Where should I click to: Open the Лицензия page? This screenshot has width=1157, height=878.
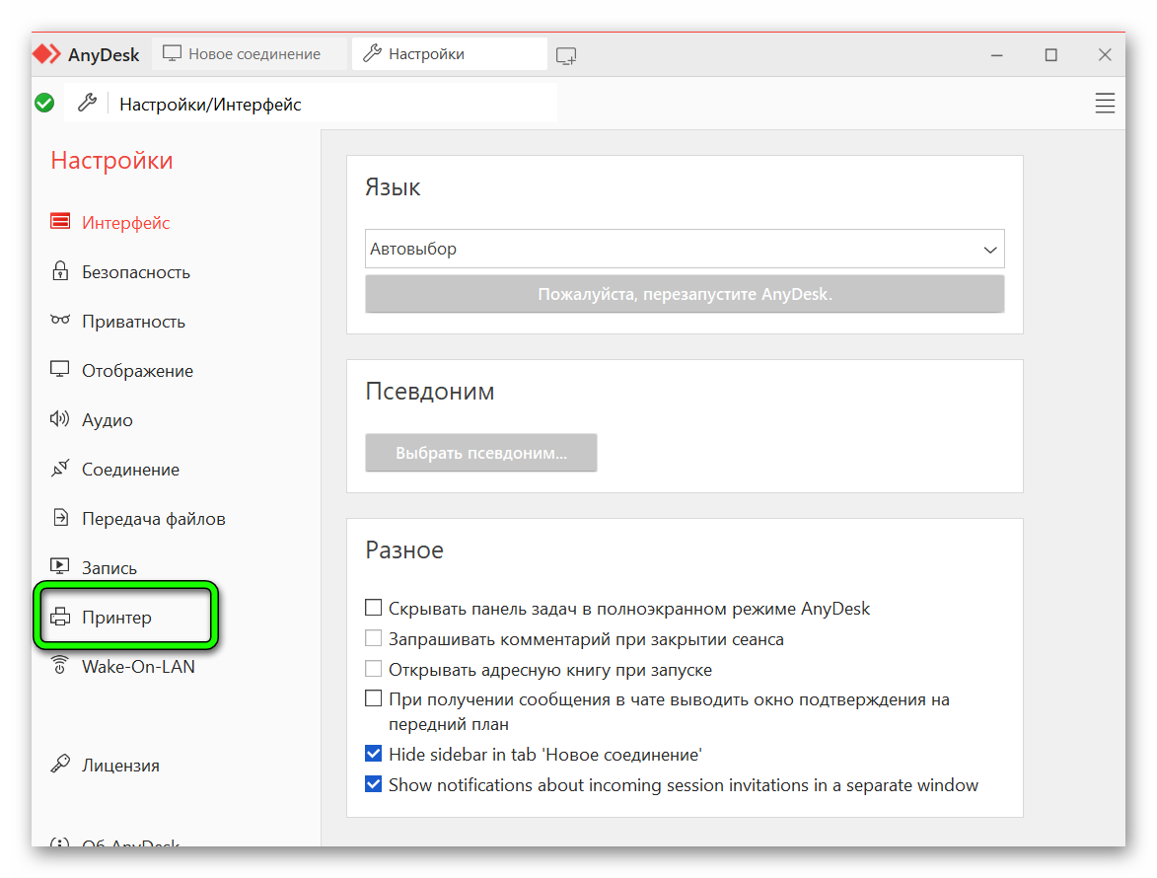120,766
